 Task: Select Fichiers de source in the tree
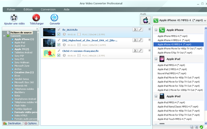click(x=21, y=33)
